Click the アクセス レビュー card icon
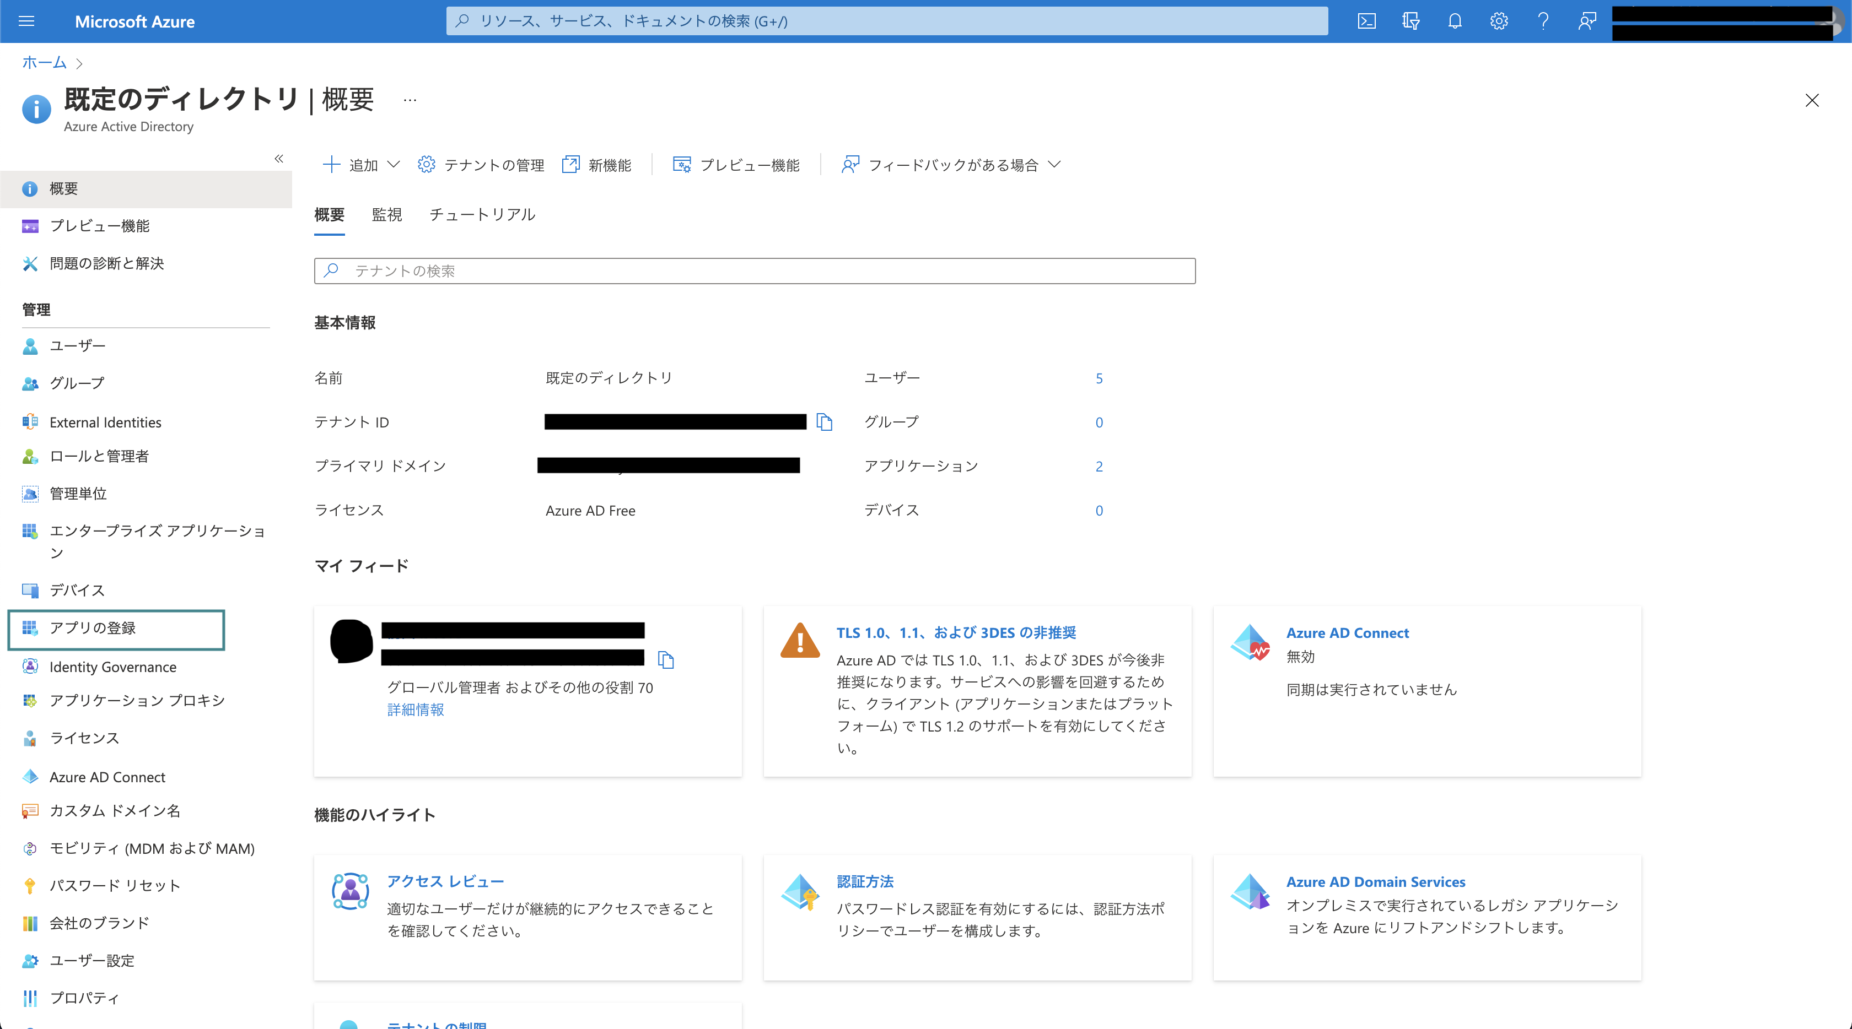Image resolution: width=1852 pixels, height=1029 pixels. 350,892
